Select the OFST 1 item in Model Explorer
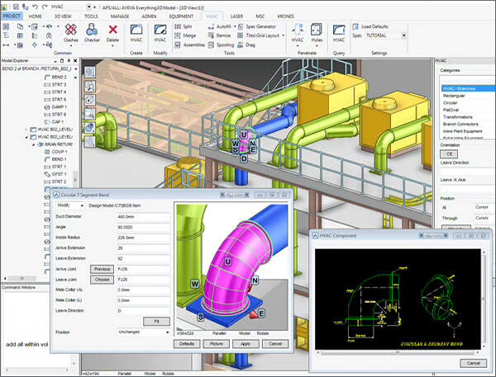The width and height of the screenshot is (496, 377). coord(59,174)
